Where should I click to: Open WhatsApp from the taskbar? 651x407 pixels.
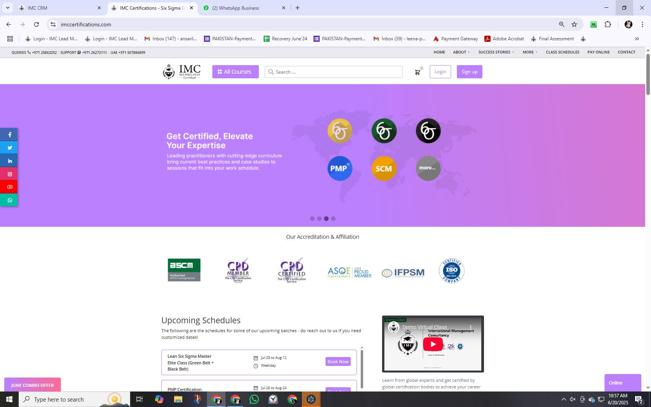click(x=254, y=399)
